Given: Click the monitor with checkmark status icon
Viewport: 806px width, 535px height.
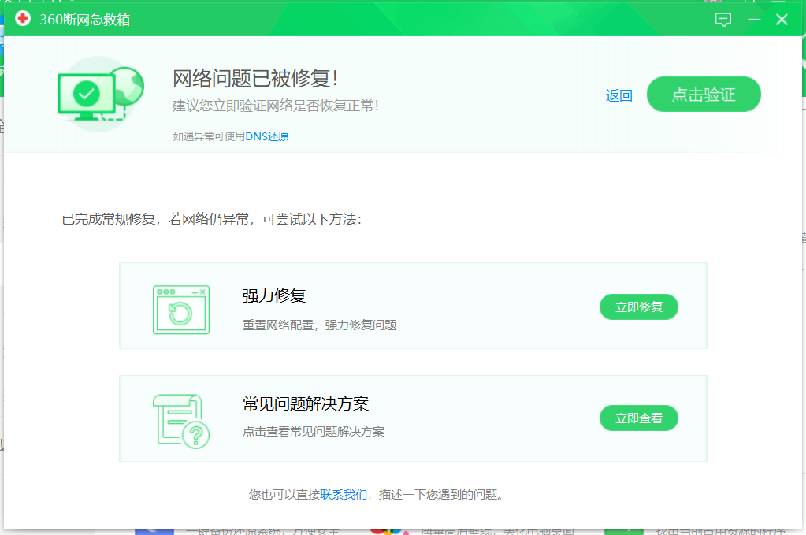Looking at the screenshot, I should [101, 94].
